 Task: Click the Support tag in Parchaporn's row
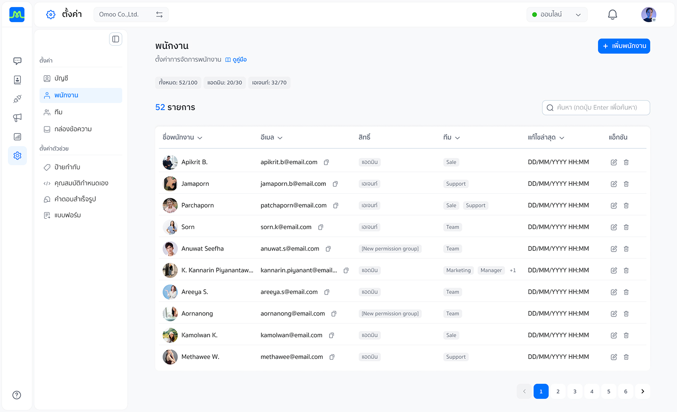point(476,206)
